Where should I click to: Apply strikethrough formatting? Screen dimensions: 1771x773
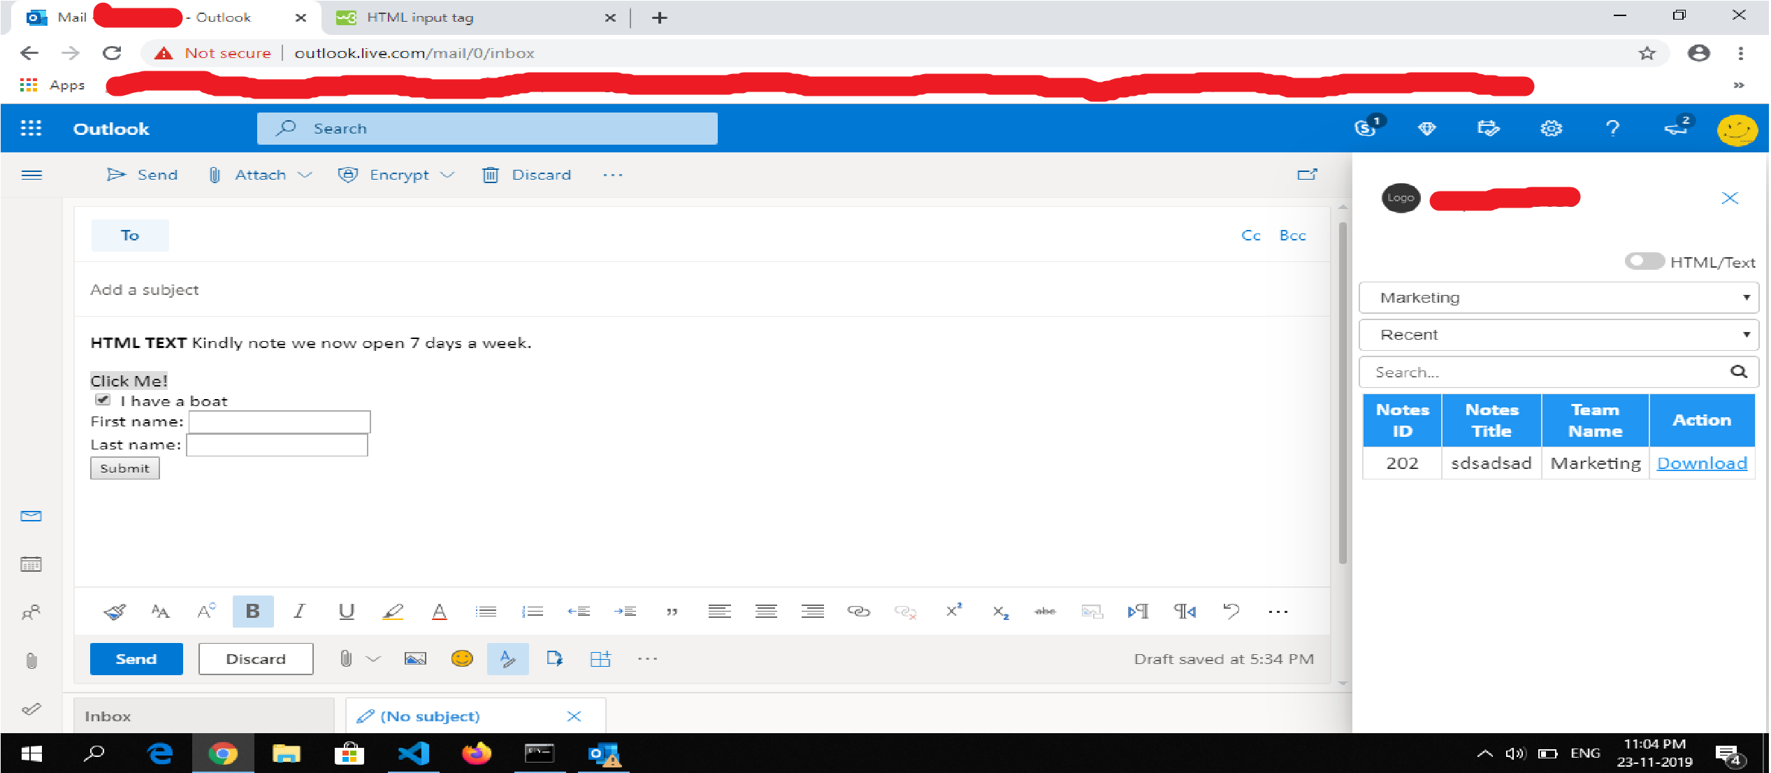click(1045, 611)
